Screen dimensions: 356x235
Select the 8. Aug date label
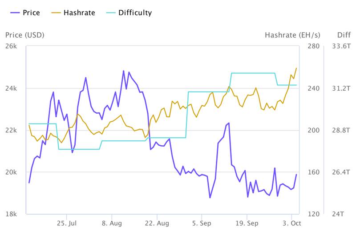112,223
